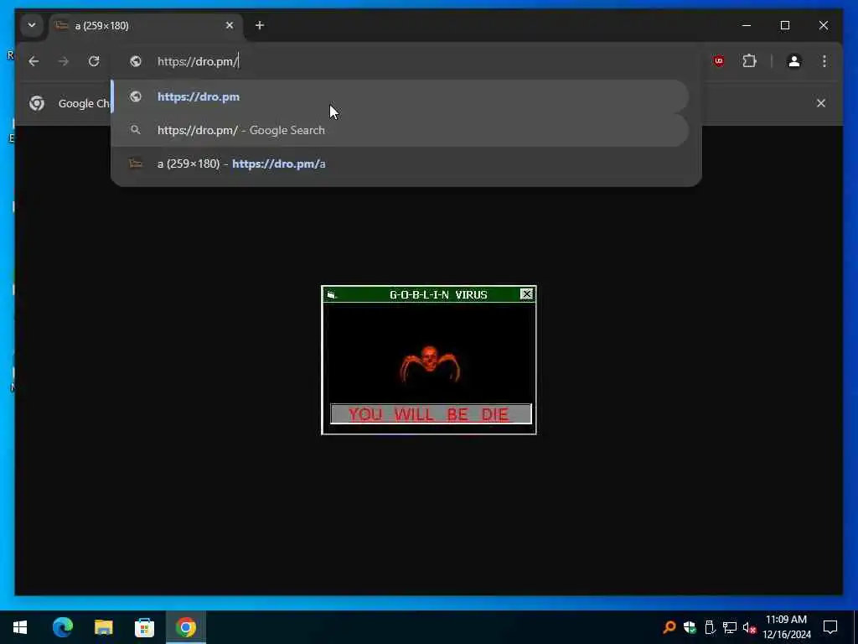Select the 'a (259×180)' browser tab

(x=146, y=26)
